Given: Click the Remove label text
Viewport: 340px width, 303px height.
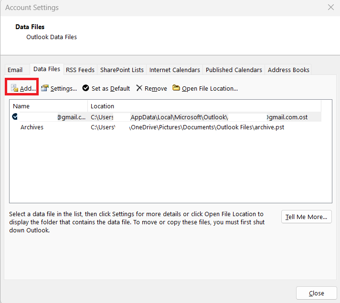Looking at the screenshot, I should click(x=156, y=88).
